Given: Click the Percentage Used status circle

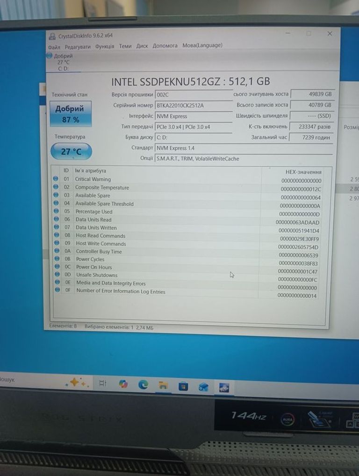Looking at the screenshot, I should click(x=57, y=212).
